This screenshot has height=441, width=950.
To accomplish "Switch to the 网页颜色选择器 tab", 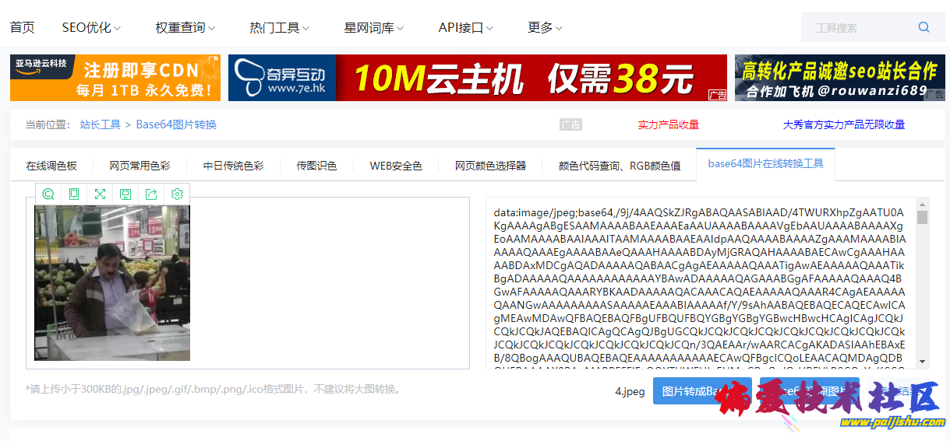I will coord(490,166).
